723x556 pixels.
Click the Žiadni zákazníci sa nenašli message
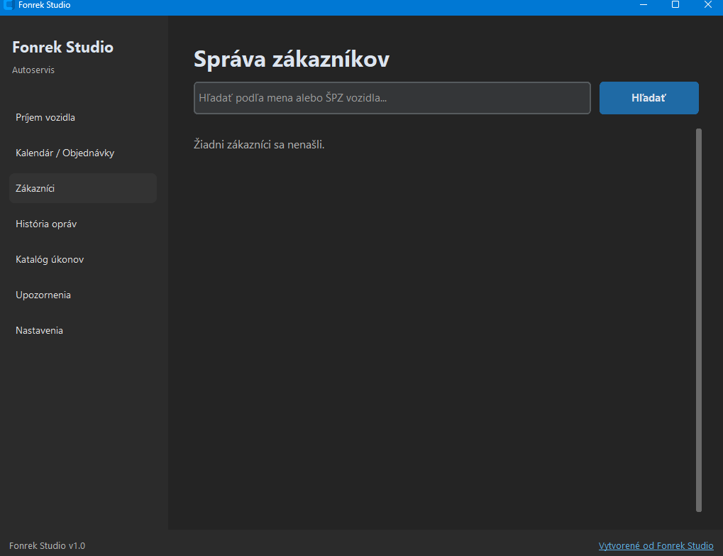[x=259, y=144]
